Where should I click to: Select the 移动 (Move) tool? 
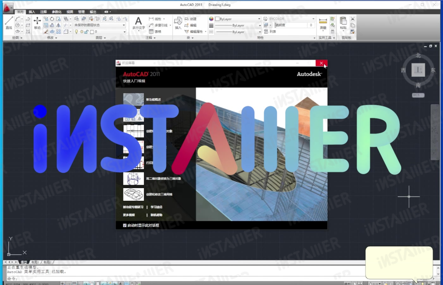37,23
